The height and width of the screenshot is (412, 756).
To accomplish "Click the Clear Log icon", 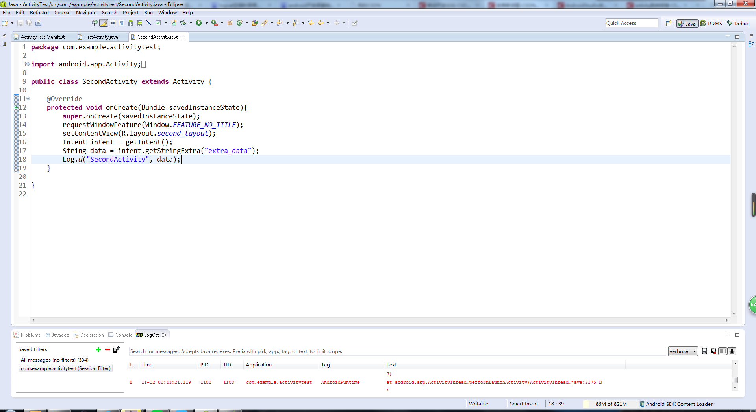I will (713, 351).
